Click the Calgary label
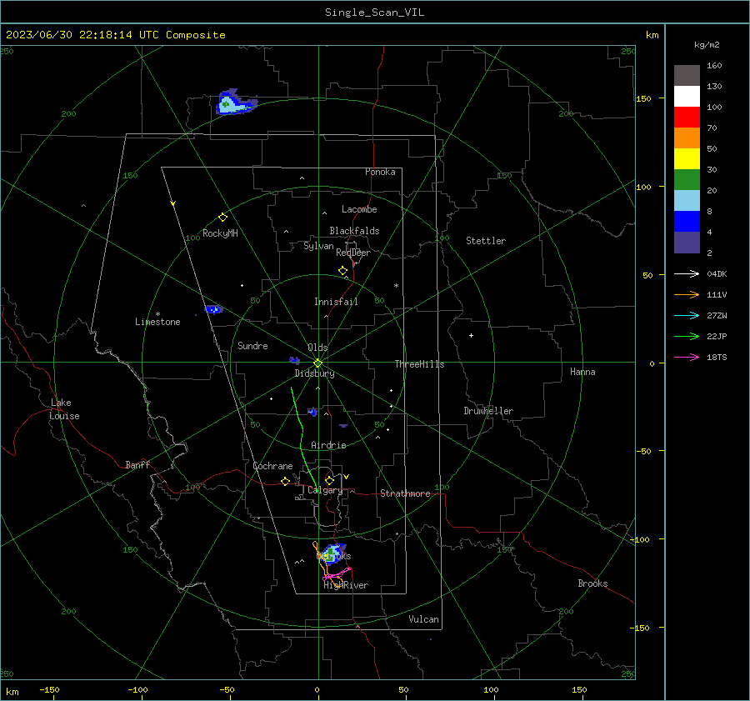 click(x=325, y=490)
